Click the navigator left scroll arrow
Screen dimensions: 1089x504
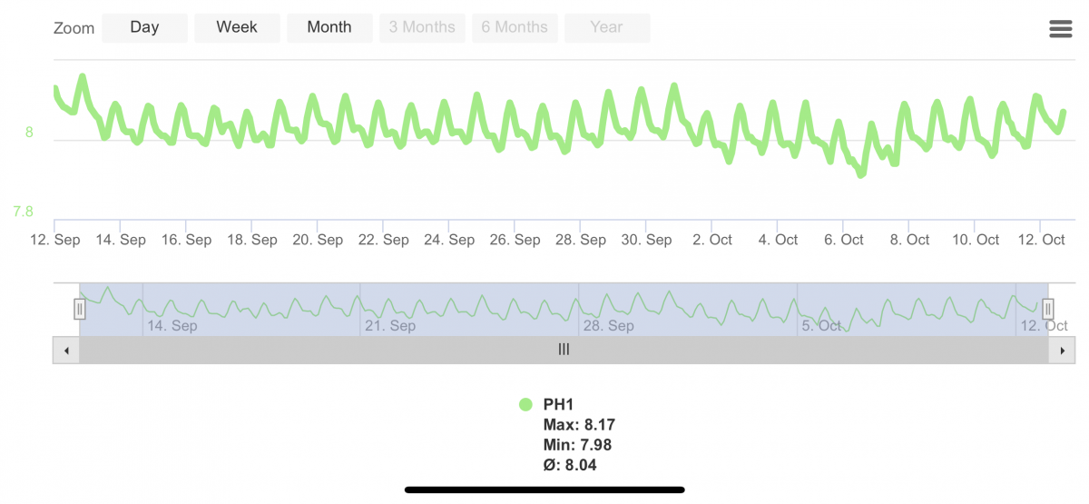tap(66, 350)
